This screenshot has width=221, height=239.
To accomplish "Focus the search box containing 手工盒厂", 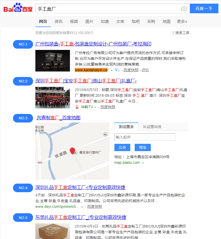I will tap(108, 9).
